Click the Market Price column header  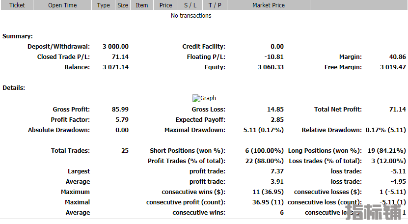[268, 5]
